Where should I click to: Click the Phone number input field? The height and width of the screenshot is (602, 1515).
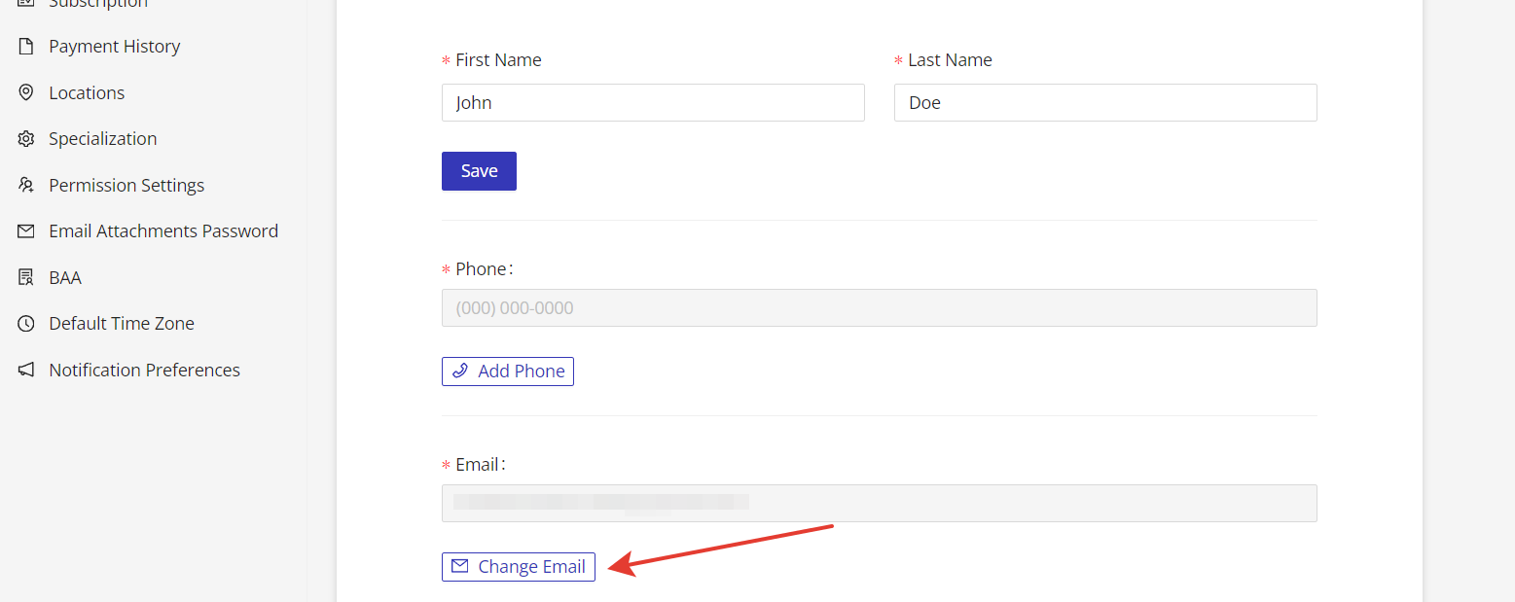pos(879,308)
